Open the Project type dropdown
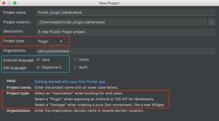The width and height of the screenshot is (219, 121). tap(50, 41)
